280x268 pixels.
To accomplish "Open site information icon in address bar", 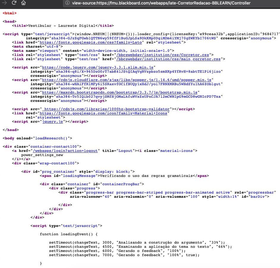I will (x=67, y=3).
